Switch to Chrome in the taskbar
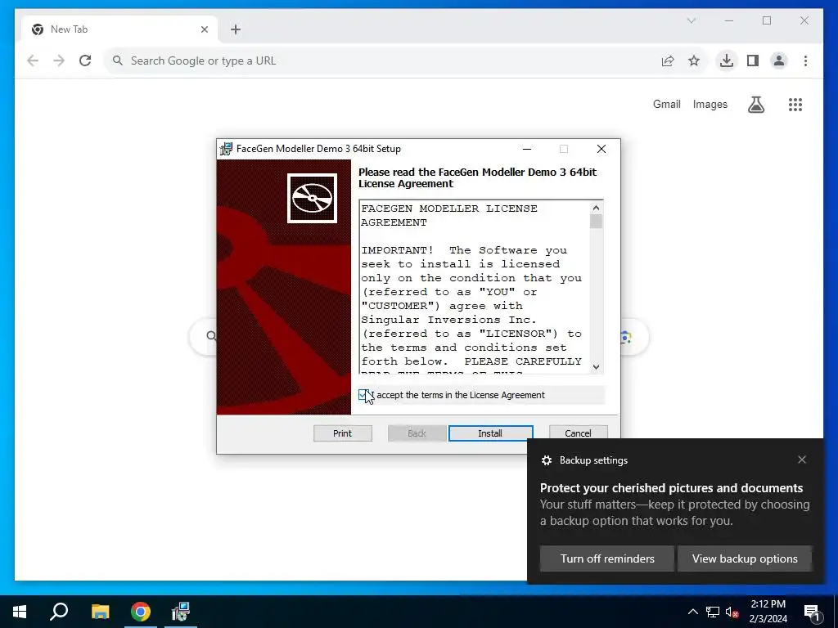The height and width of the screenshot is (628, 838). pos(141,612)
